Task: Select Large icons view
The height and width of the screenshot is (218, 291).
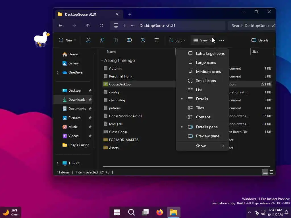Action: 202,62
